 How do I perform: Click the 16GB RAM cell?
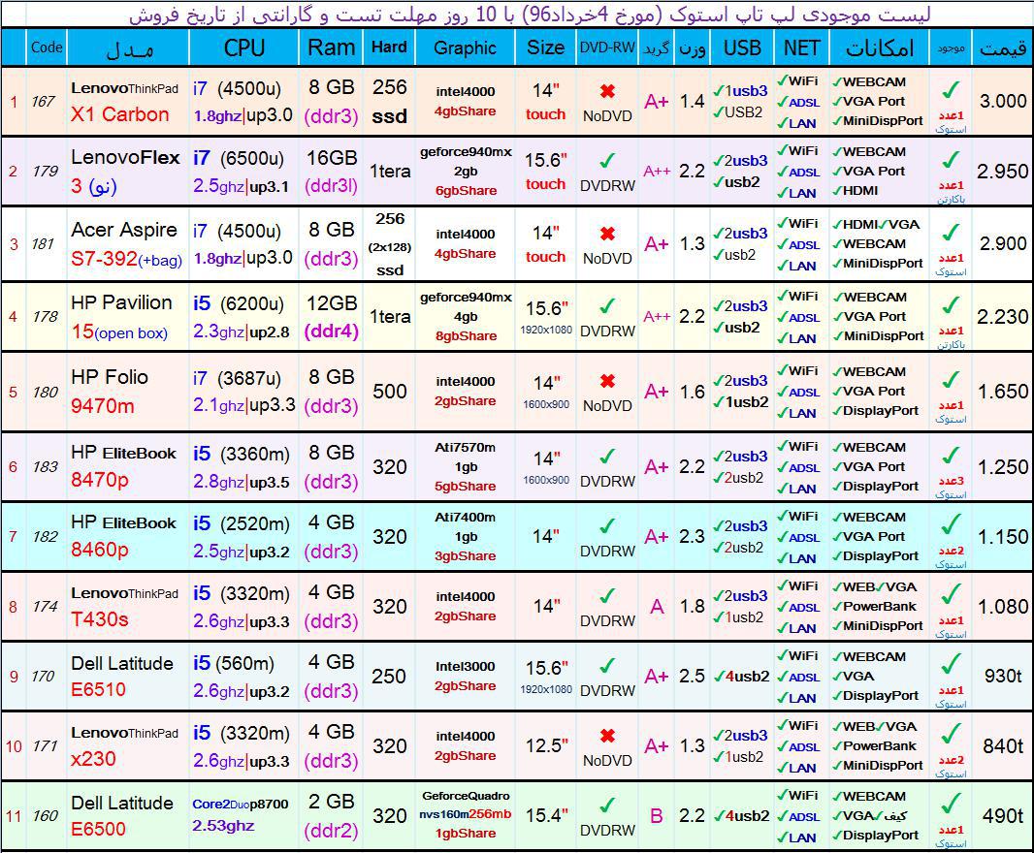tap(331, 172)
